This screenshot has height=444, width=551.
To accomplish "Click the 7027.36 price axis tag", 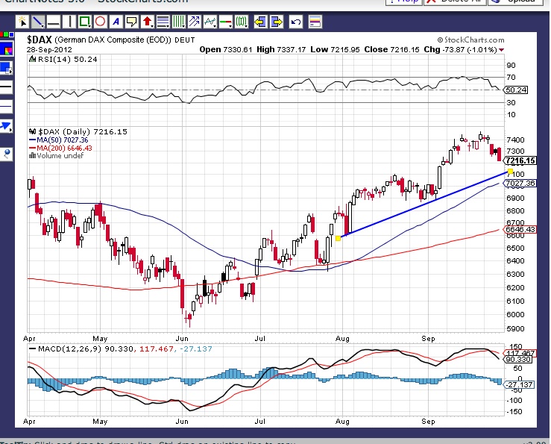I will tap(520, 184).
